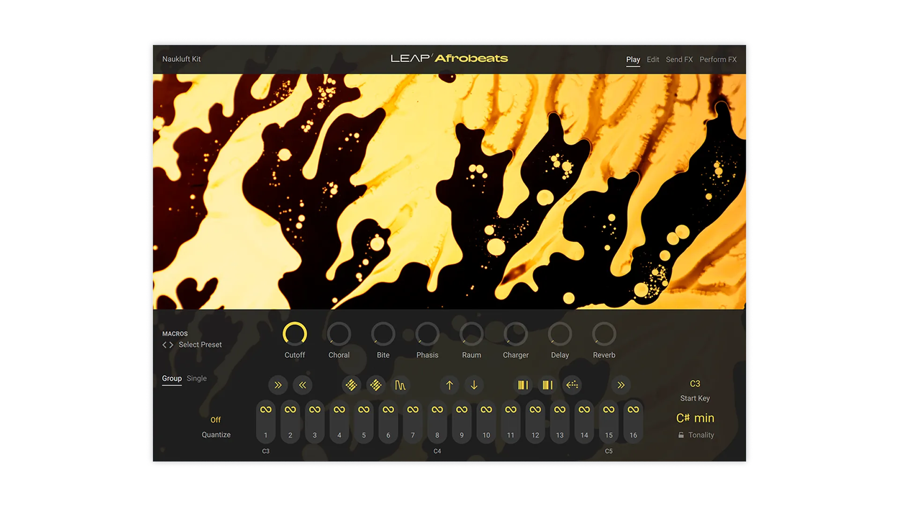The image size is (899, 506).
Task: Click the envelope-shape icon above pad 6
Action: point(400,385)
